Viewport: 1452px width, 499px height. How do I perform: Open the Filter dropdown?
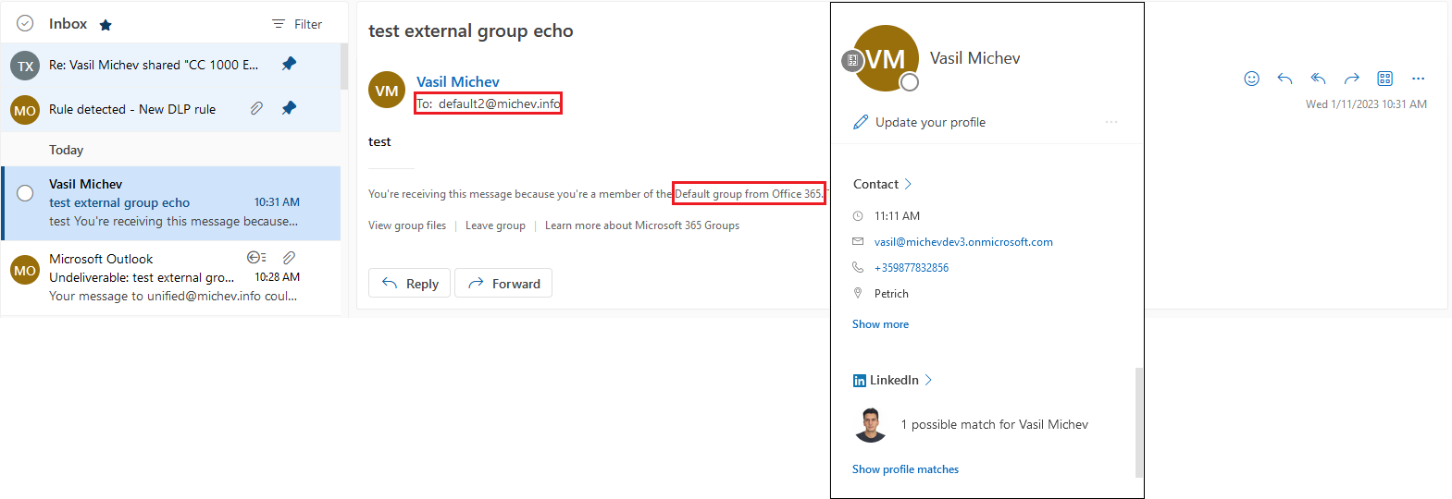coord(297,24)
